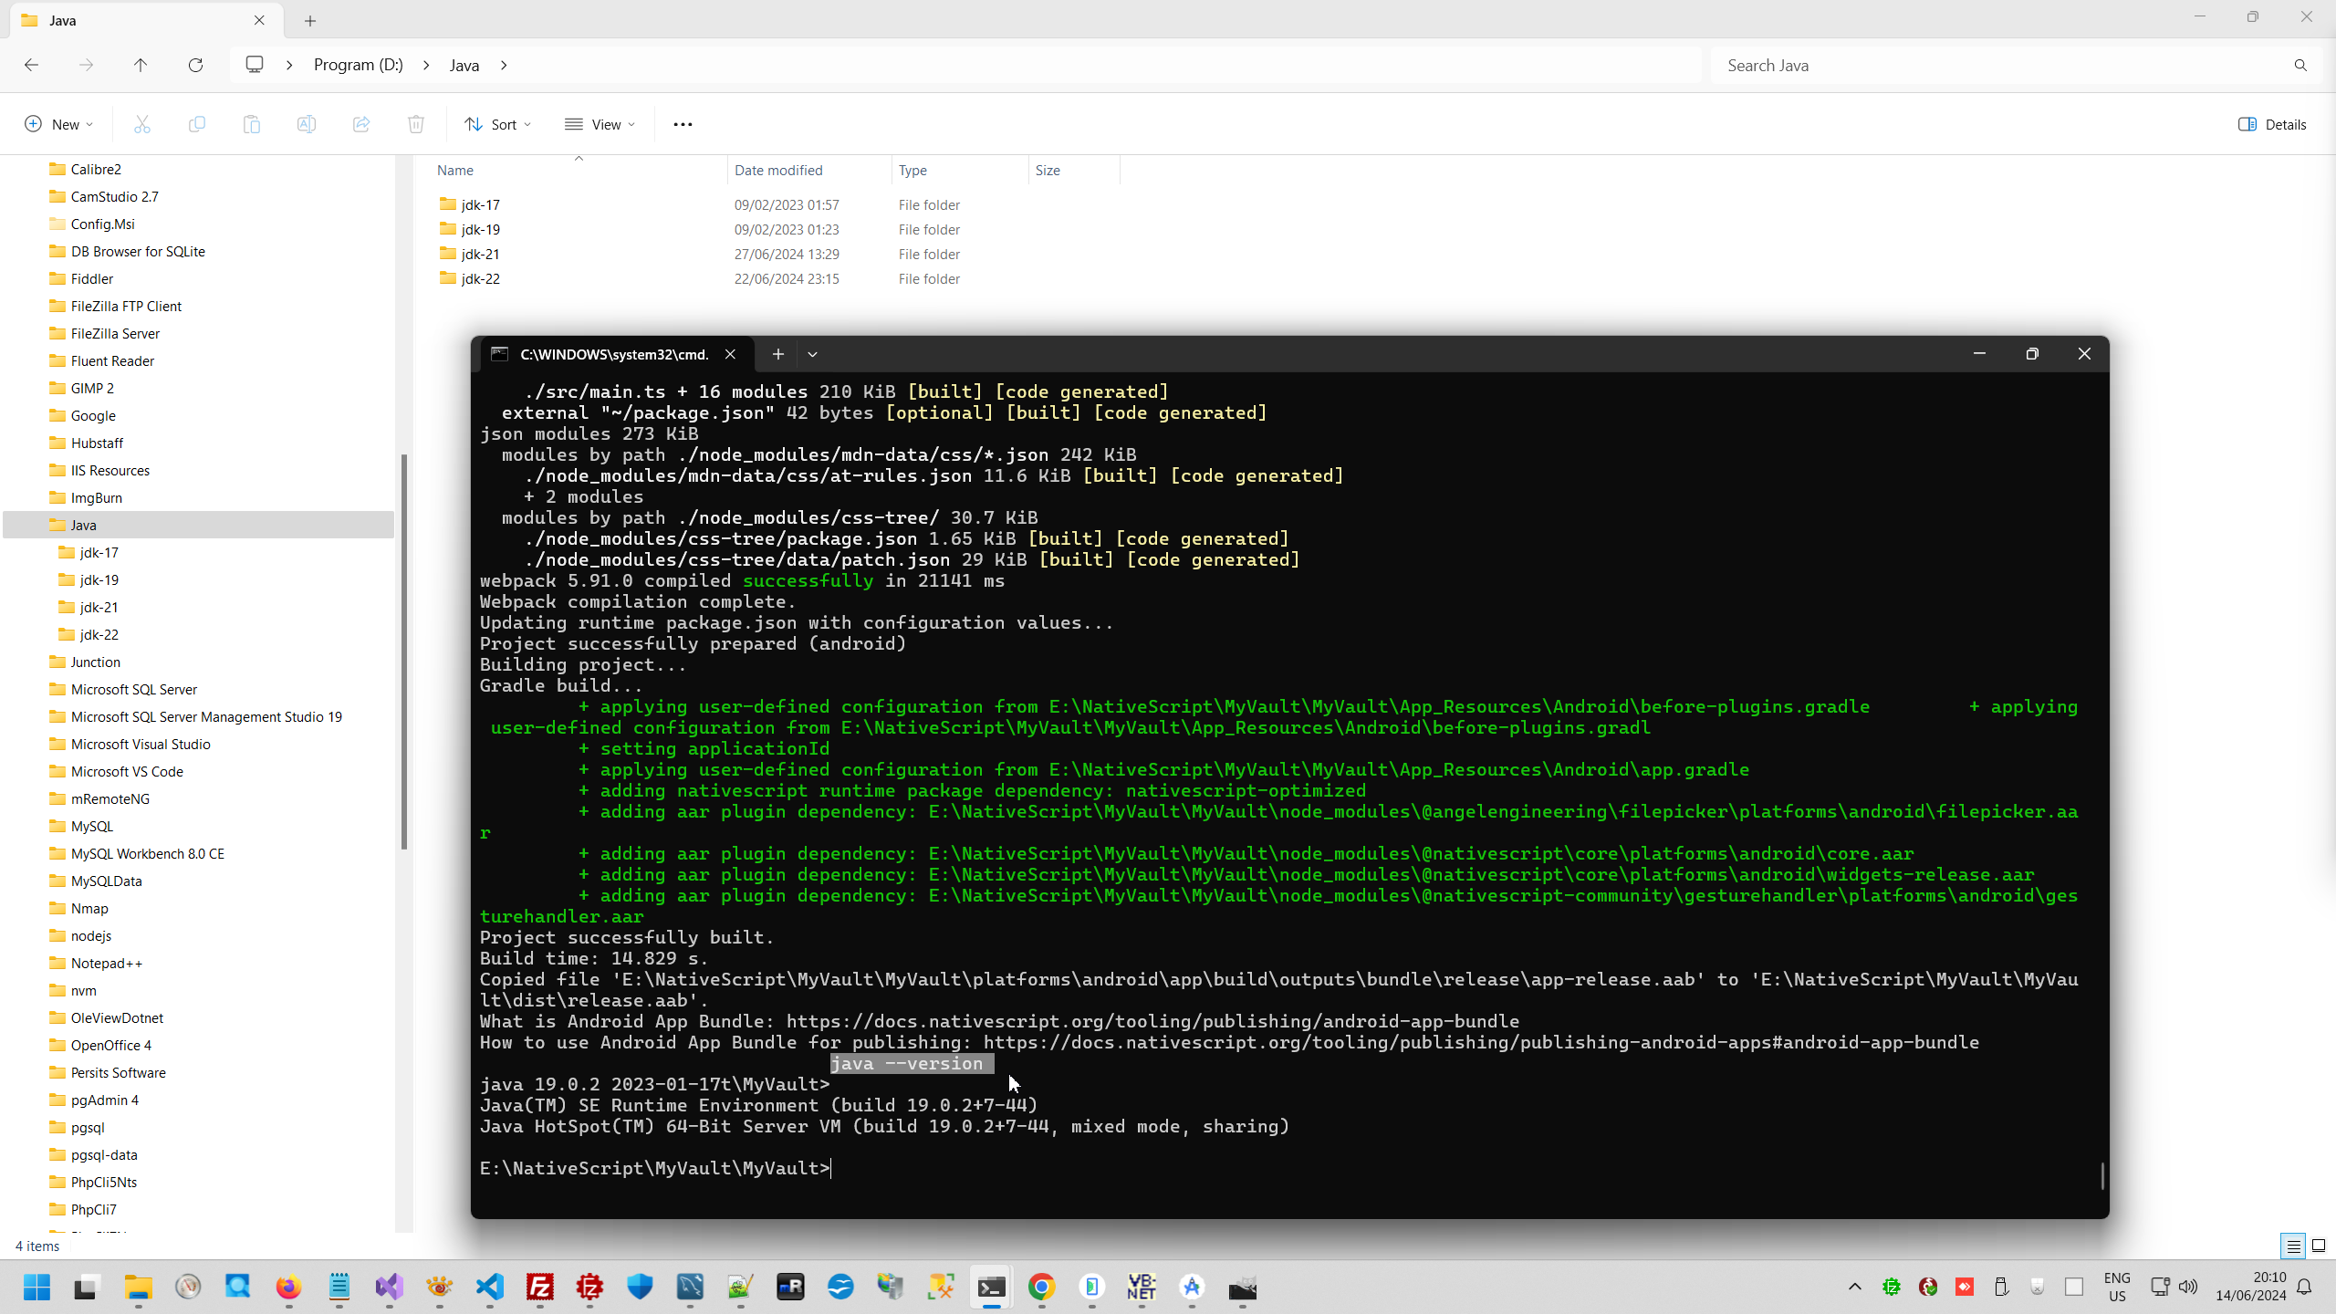
Task: Select the cmd.exe terminal tab
Action: (611, 354)
